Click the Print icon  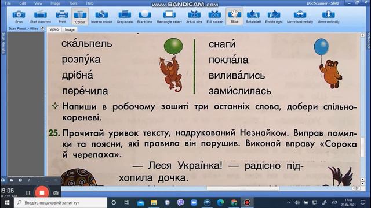click(62, 14)
